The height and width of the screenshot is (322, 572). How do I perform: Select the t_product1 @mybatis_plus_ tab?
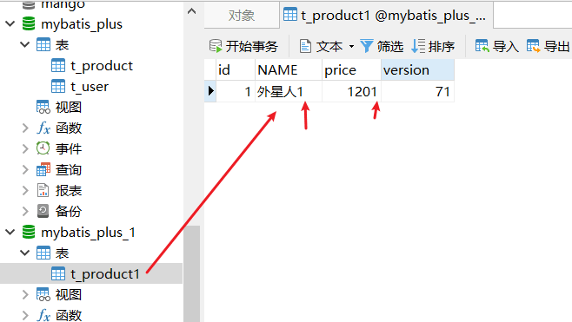click(x=387, y=15)
